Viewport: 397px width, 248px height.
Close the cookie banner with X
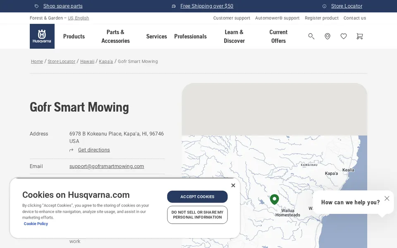click(x=233, y=186)
